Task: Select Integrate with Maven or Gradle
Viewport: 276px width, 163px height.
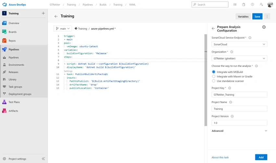Action: (x=214, y=76)
